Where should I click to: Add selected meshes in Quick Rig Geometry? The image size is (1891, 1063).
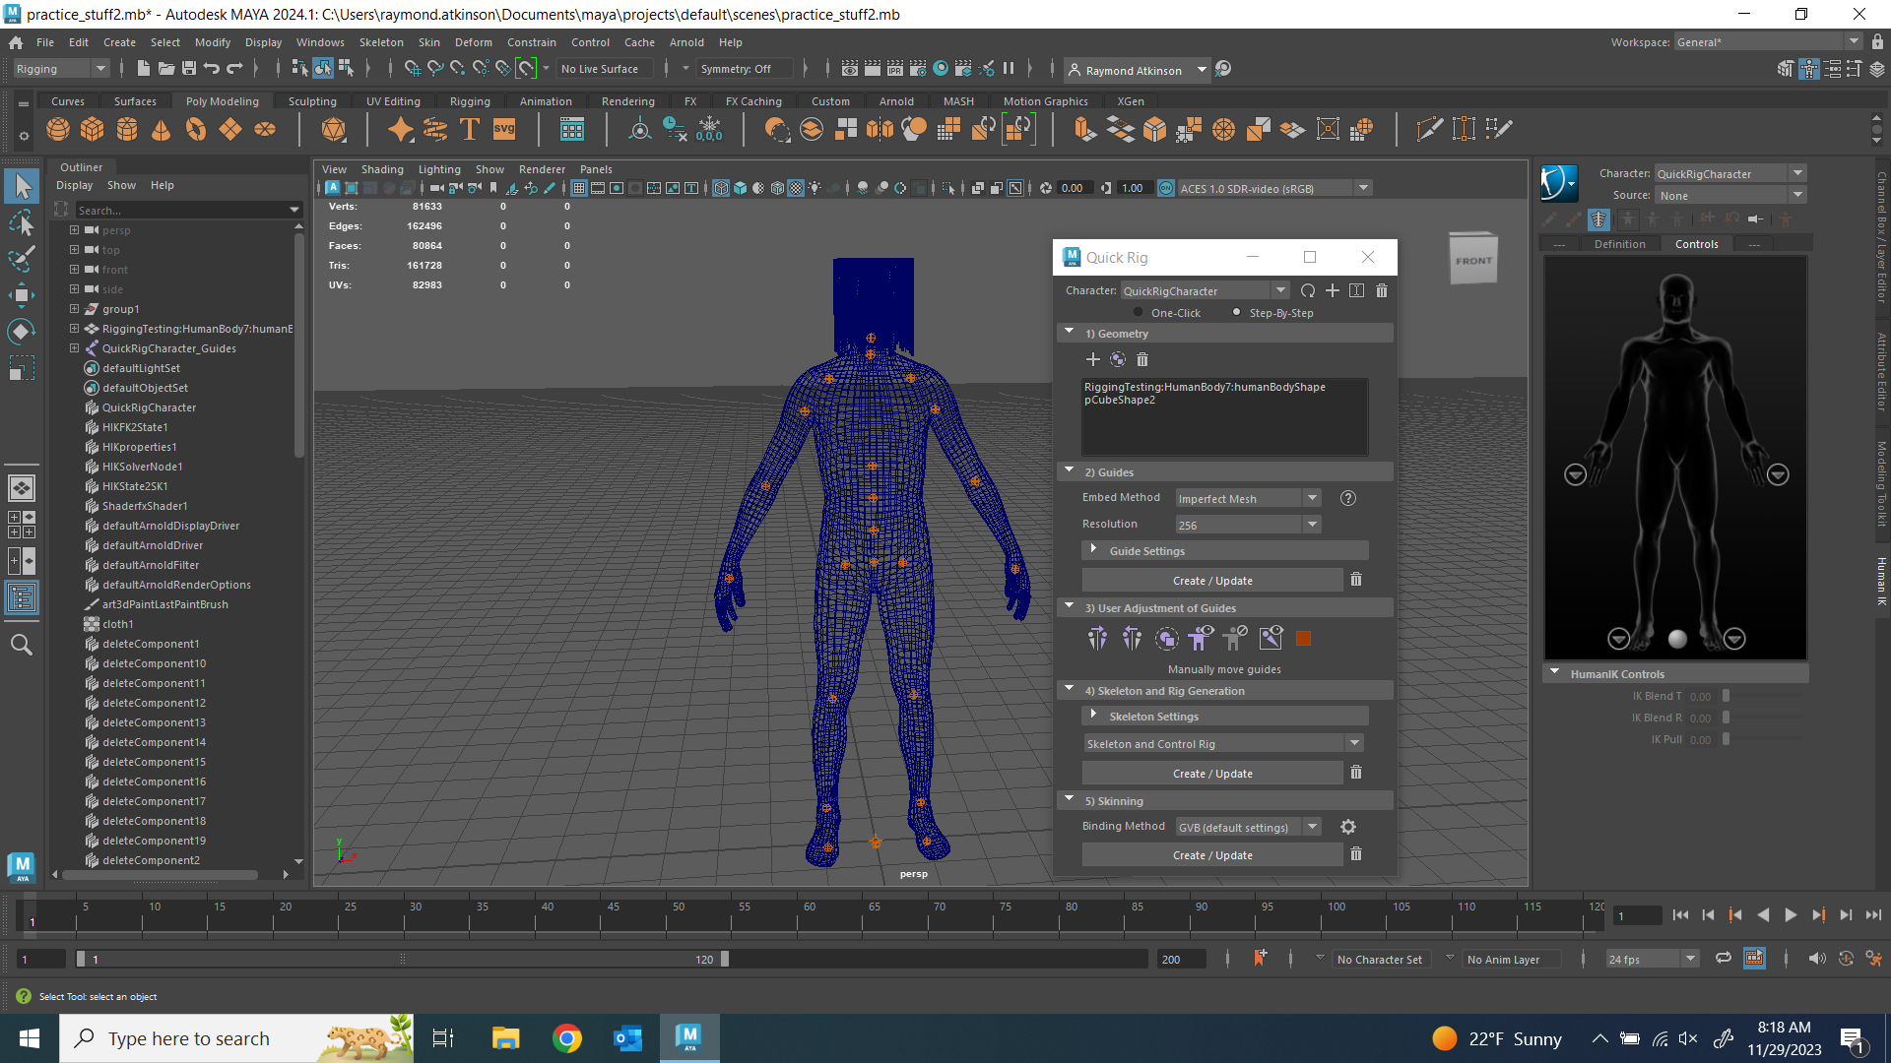click(1092, 359)
